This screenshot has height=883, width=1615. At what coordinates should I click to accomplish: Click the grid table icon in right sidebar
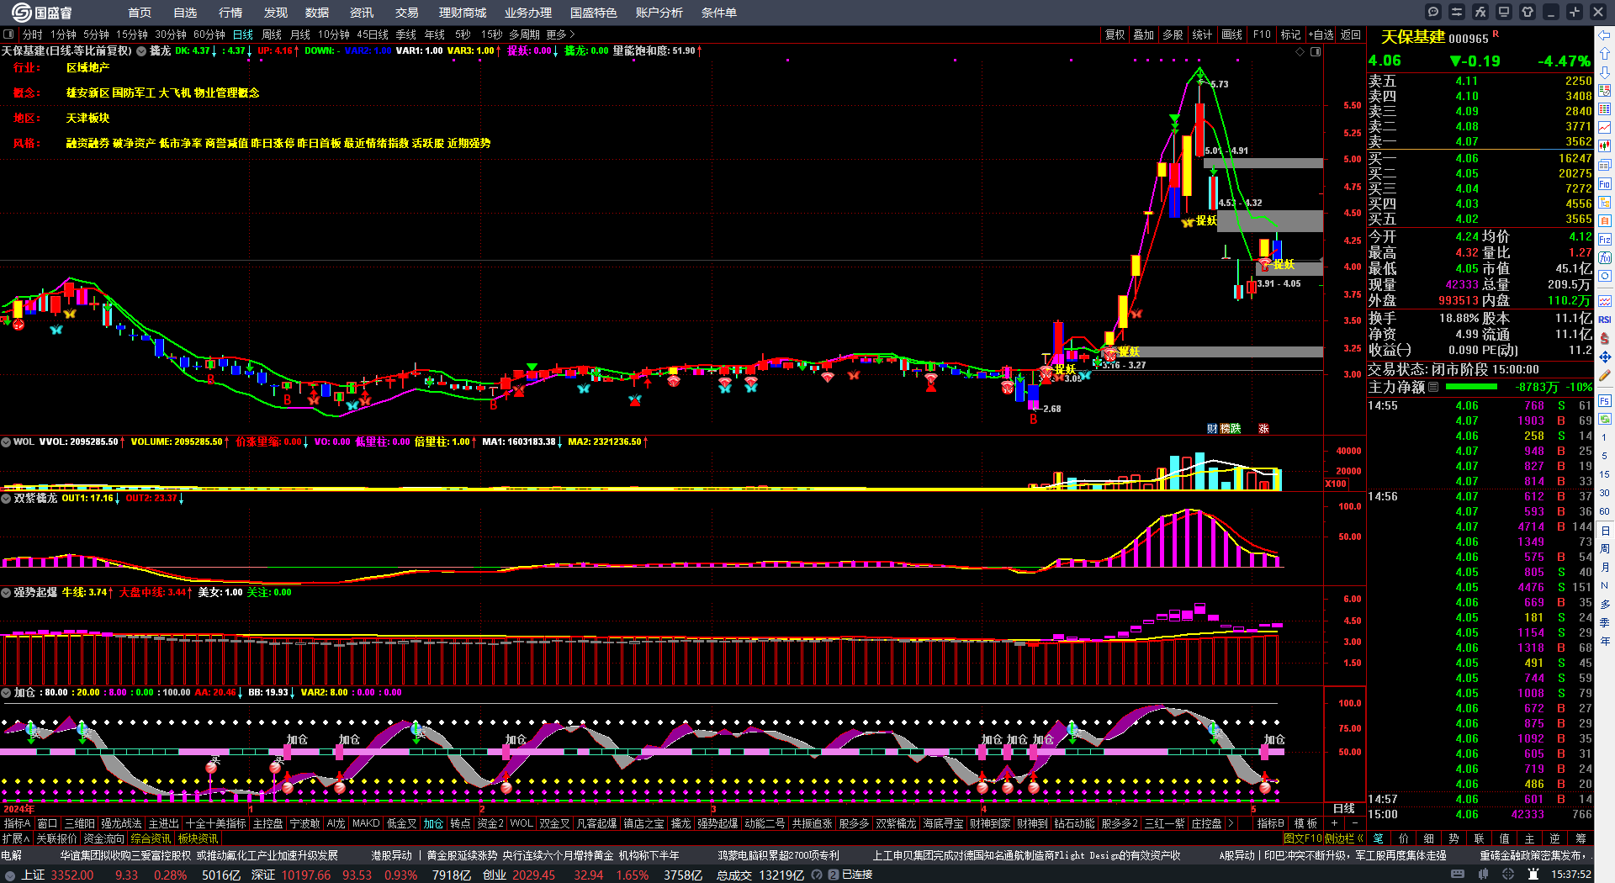1605,109
